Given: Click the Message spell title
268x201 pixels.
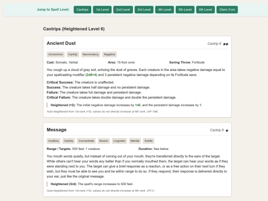Looking at the screenshot, I should [57, 130].
